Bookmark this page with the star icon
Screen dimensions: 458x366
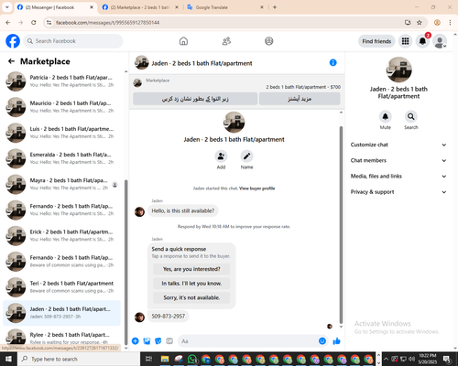pyautogui.click(x=420, y=22)
